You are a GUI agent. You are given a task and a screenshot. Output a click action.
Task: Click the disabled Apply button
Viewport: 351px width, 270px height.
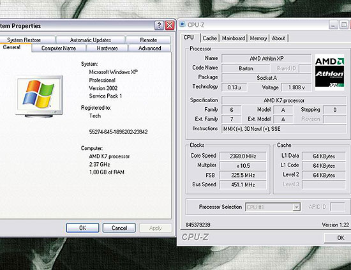tap(156, 228)
